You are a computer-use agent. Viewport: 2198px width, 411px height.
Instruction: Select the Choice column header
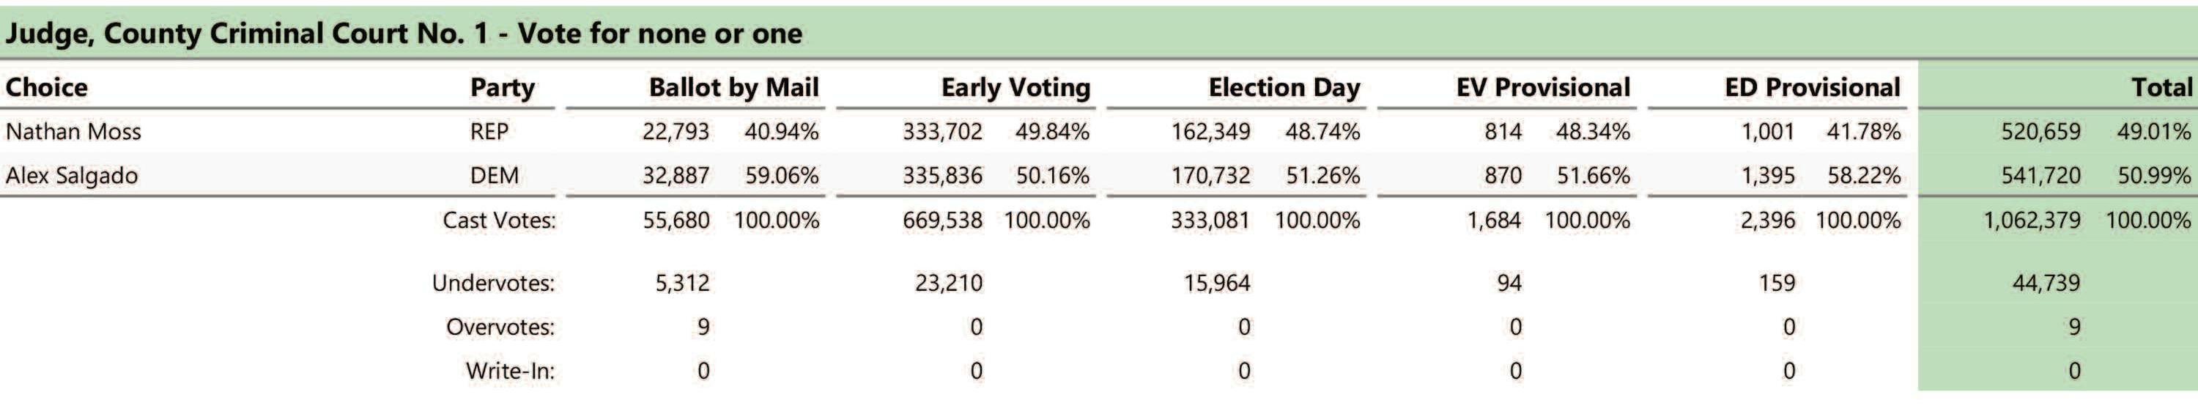(46, 87)
